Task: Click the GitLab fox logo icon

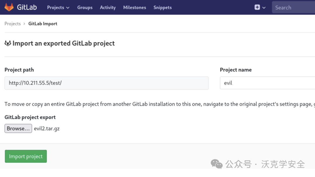Action: 9,7
